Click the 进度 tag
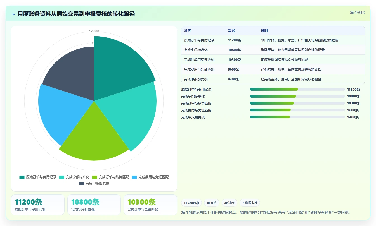The height and width of the screenshot is (226, 376). point(230,203)
